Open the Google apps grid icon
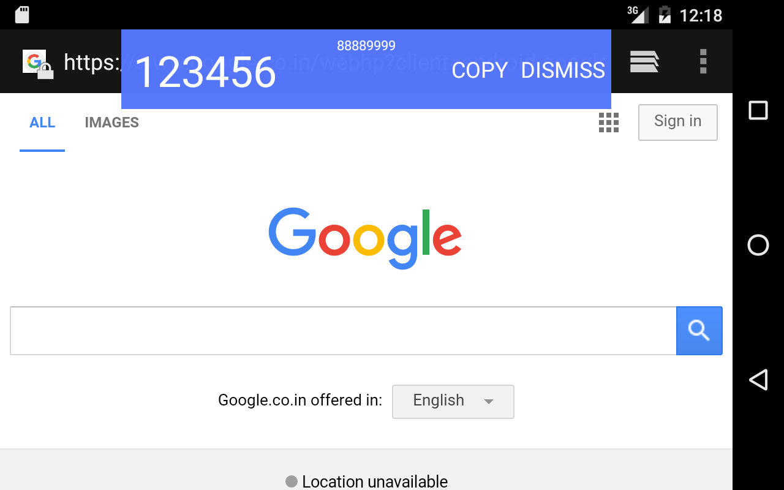Screen dimensions: 784x490 pos(608,123)
